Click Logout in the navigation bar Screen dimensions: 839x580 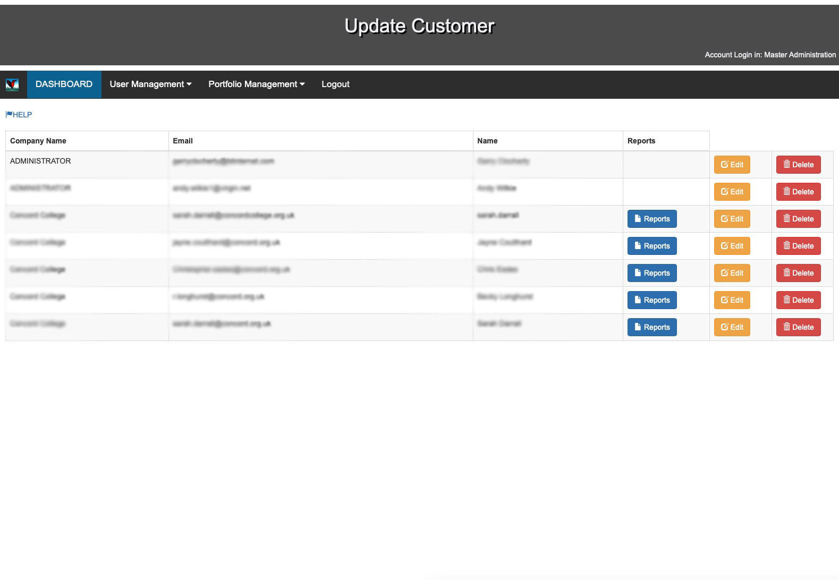click(x=335, y=84)
